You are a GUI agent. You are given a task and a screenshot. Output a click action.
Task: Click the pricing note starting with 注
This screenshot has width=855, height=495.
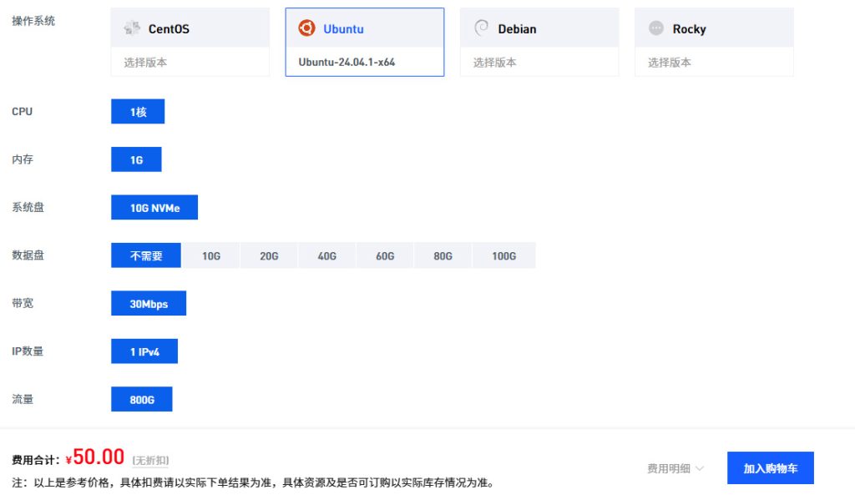point(254,482)
